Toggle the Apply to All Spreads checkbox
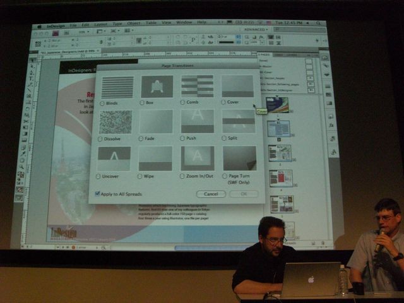 (x=97, y=194)
